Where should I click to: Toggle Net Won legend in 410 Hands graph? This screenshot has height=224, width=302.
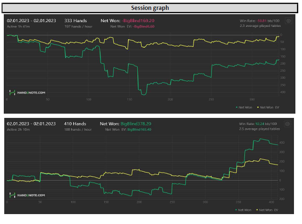tap(243, 210)
